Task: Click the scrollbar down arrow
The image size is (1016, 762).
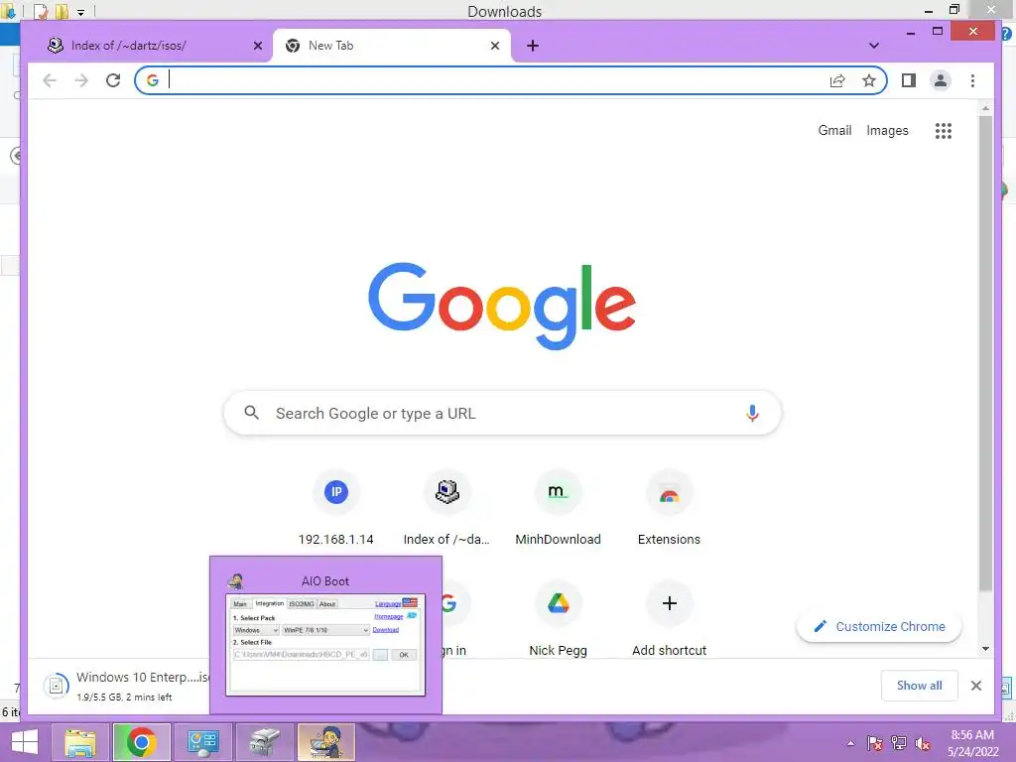Action: pyautogui.click(x=985, y=649)
